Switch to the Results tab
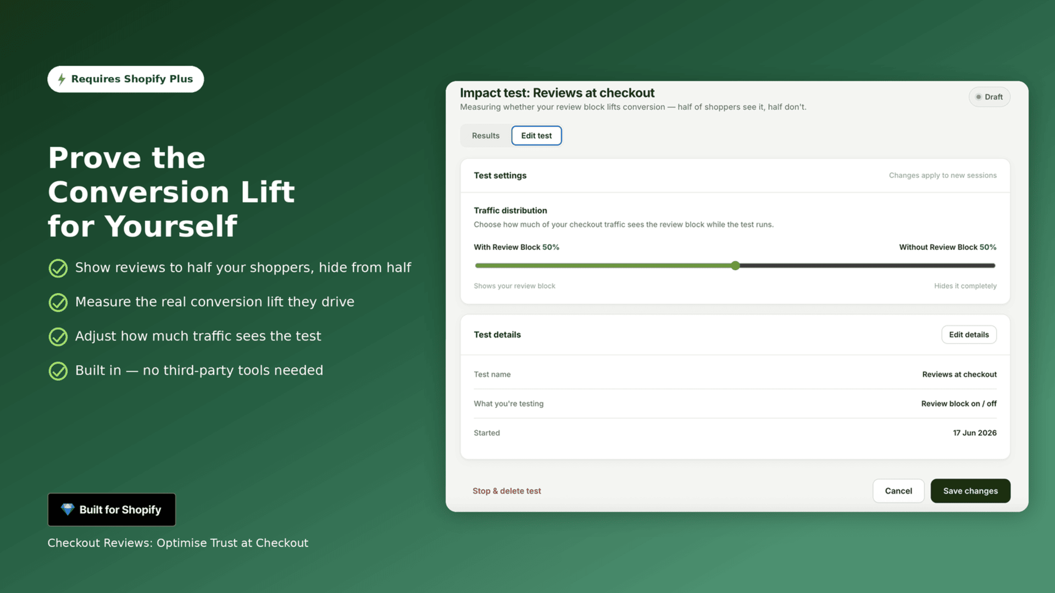Screen dimensions: 1055x593 [486, 136]
